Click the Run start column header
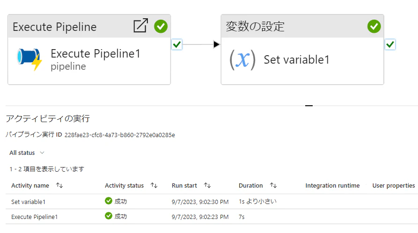The height and width of the screenshot is (233, 418). pyautogui.click(x=184, y=186)
